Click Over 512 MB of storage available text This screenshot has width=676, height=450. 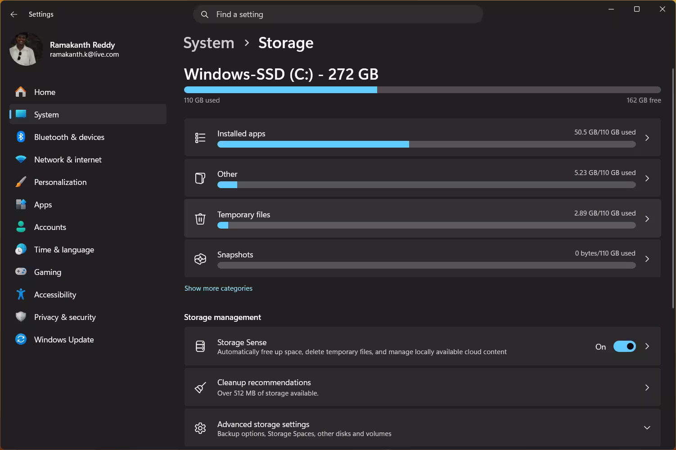click(x=268, y=393)
